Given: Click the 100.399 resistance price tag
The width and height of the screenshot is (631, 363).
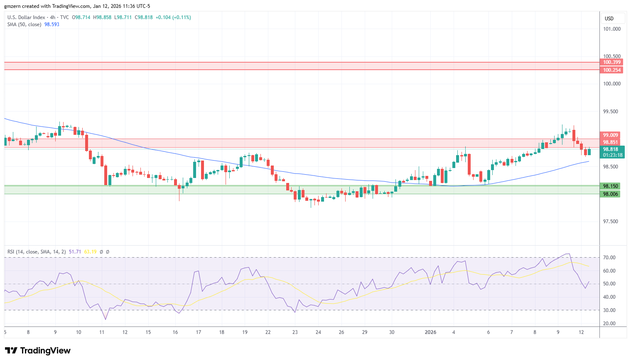Looking at the screenshot, I should point(612,62).
